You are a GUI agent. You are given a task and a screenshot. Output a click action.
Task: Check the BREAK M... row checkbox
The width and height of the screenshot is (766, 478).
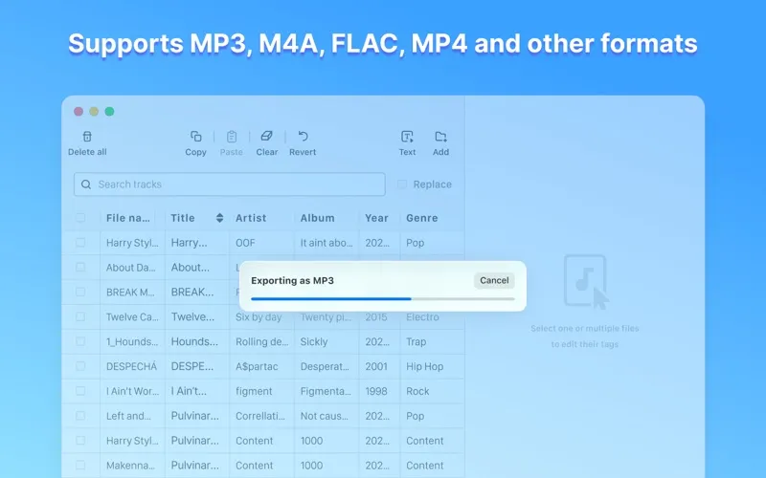click(x=80, y=292)
